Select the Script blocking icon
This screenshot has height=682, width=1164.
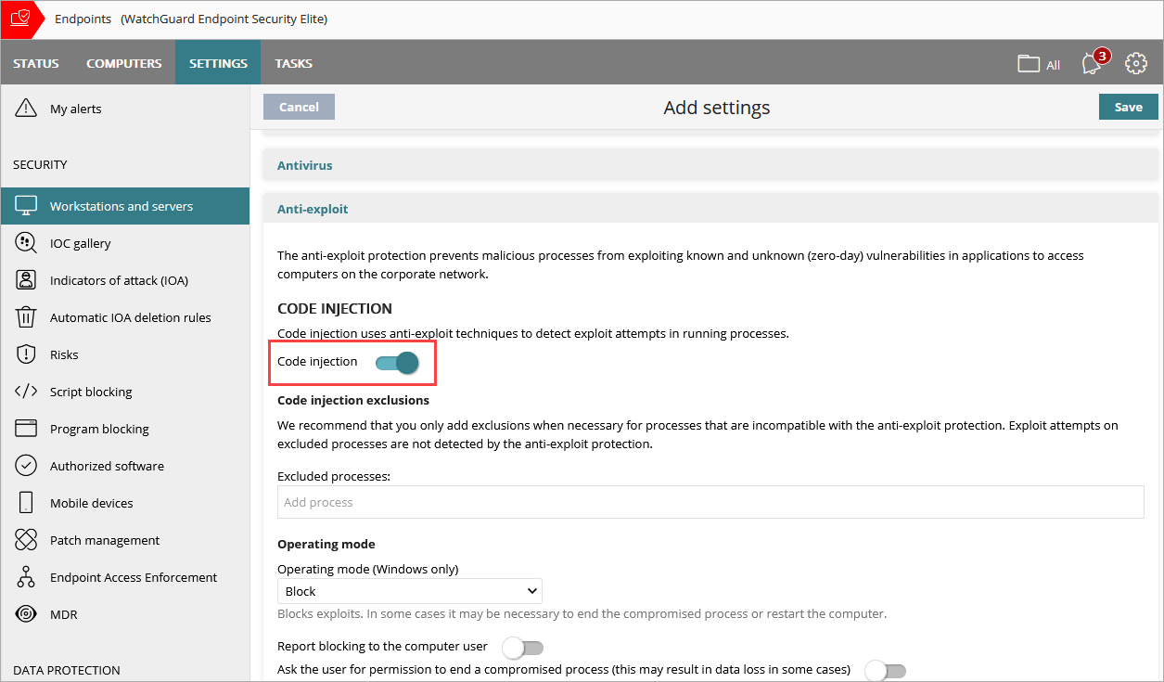(27, 391)
